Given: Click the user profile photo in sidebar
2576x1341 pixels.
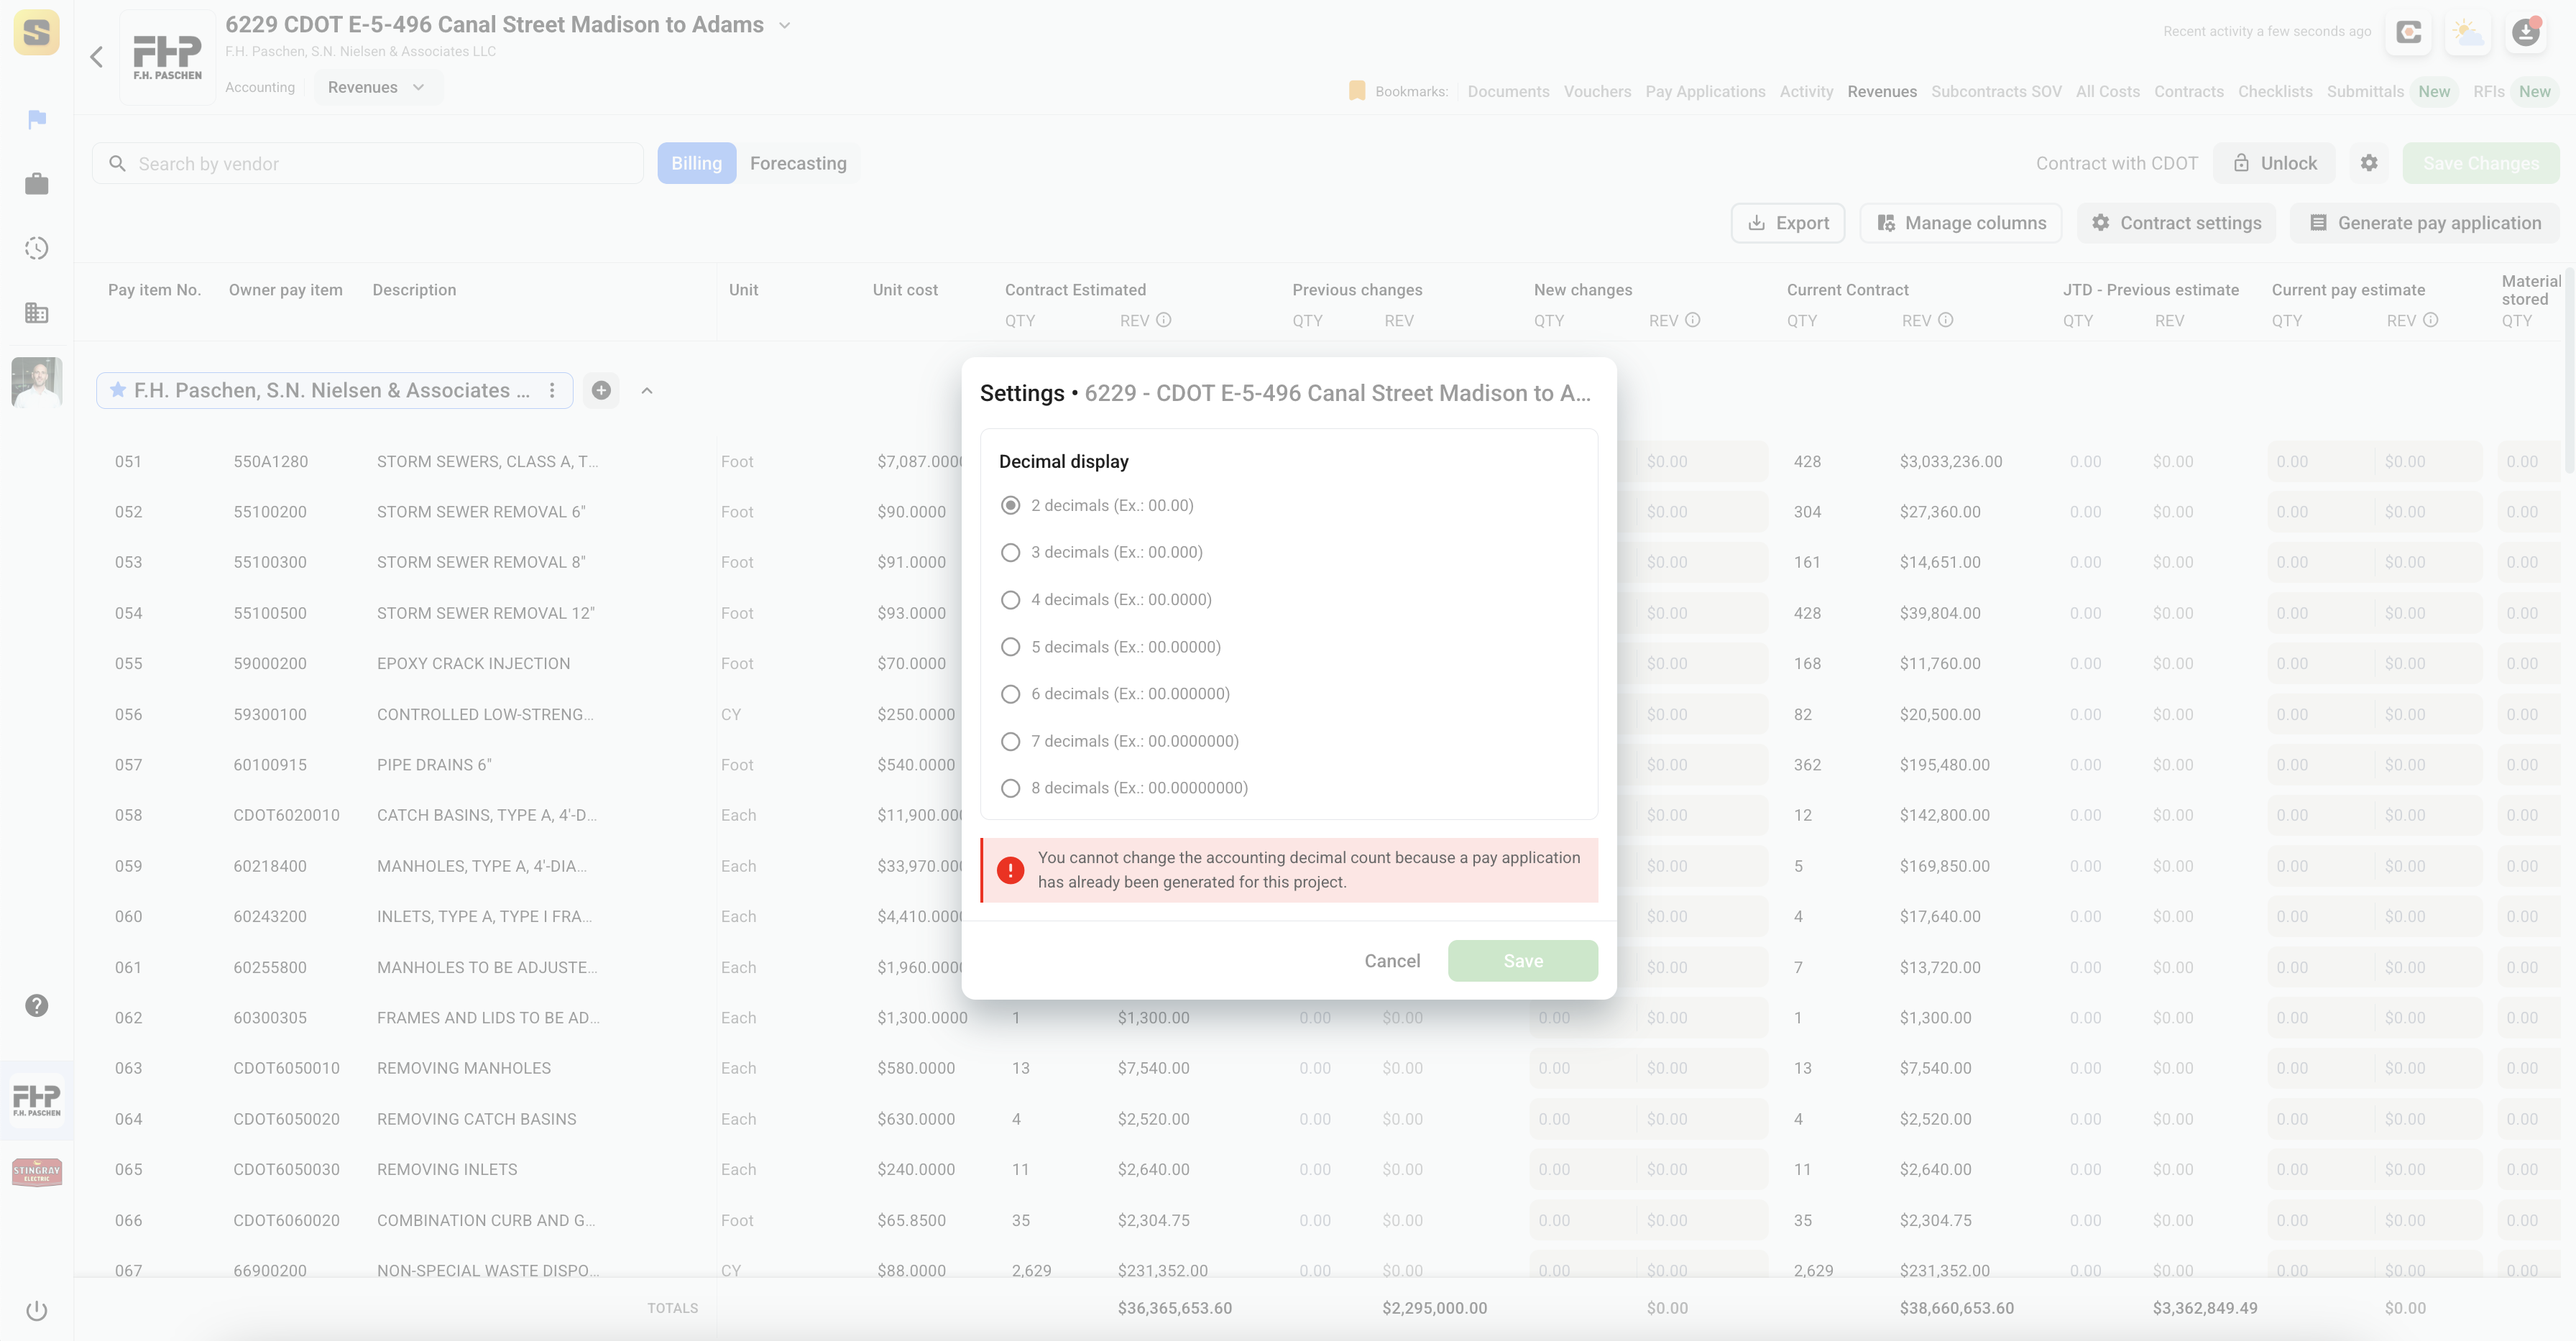Looking at the screenshot, I should point(37,382).
